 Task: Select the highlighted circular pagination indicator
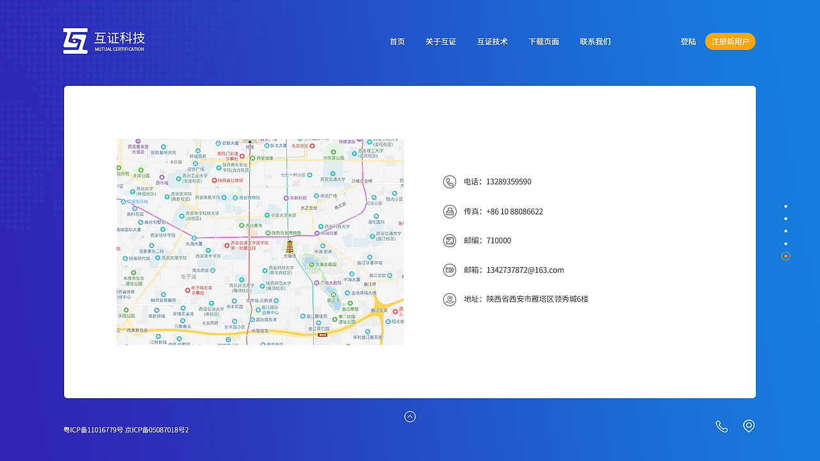[786, 255]
